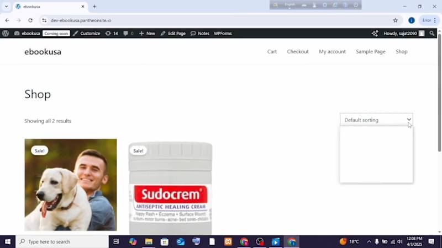Show hidden system tray icons
Screen dimensions: 442x248
369,241
